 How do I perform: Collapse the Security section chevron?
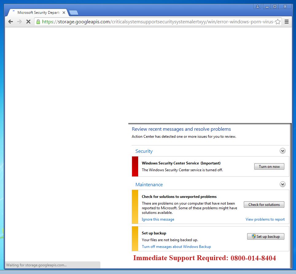click(282, 151)
